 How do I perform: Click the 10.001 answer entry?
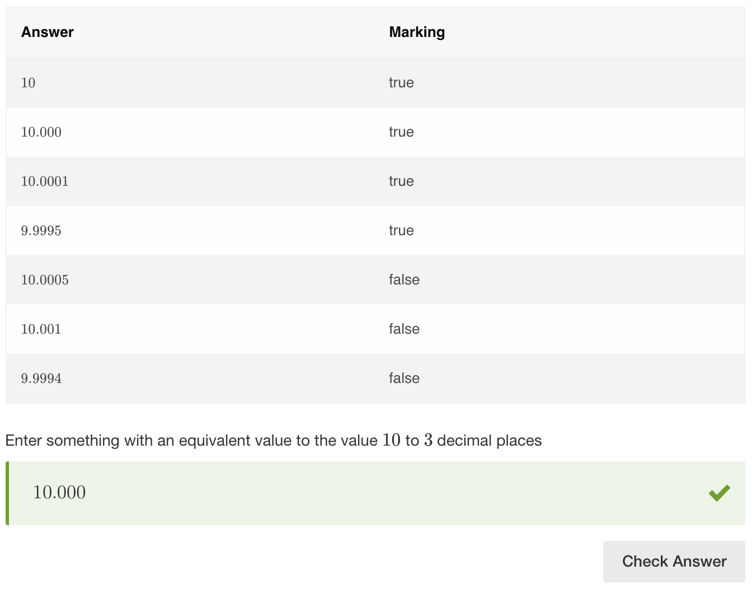[x=41, y=329]
